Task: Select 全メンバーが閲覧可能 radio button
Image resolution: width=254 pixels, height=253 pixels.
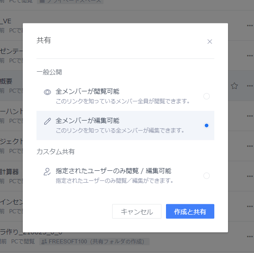Action: click(207, 96)
